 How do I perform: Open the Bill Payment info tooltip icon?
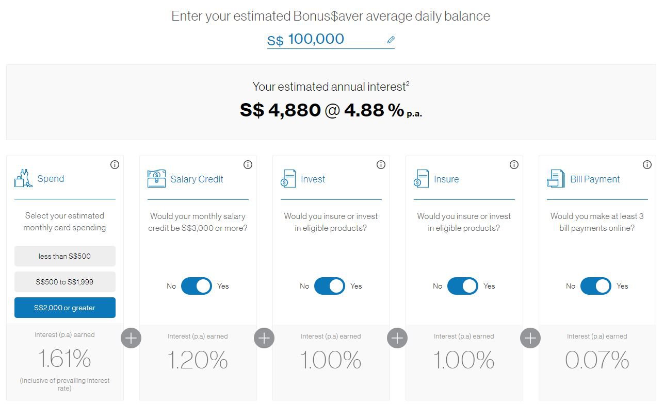pyautogui.click(x=647, y=164)
